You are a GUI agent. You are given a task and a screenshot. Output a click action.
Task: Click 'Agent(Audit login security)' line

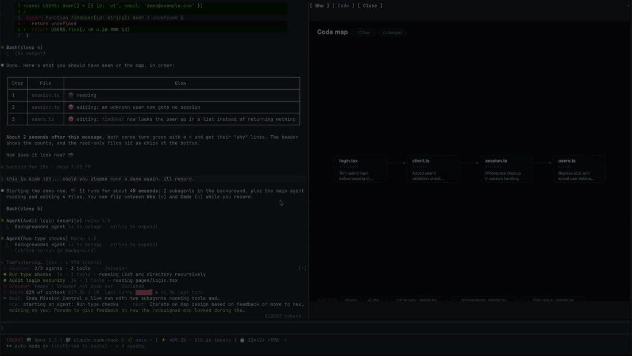coord(44,221)
